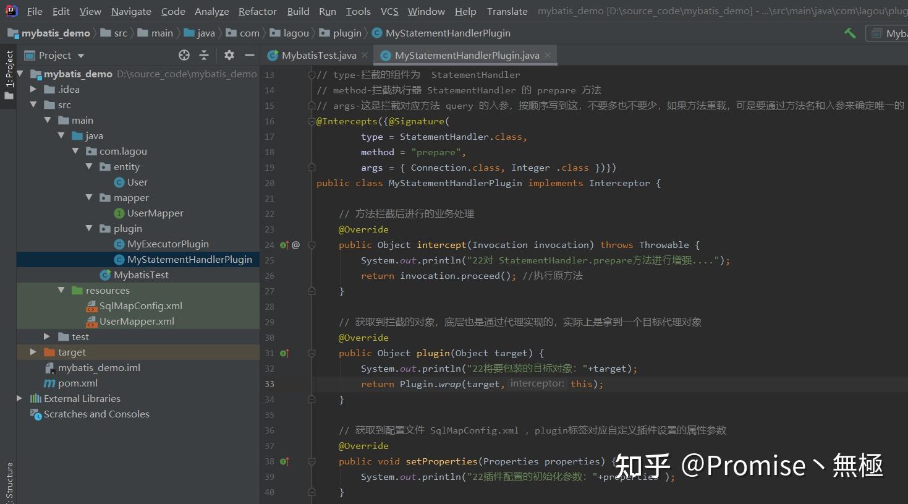Collapse the src folder

(33, 105)
